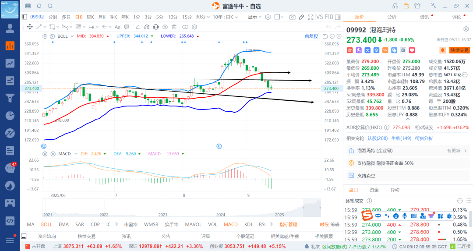
Task: Click the 09992 stock code in chart toolbar
Action: (x=37, y=17)
